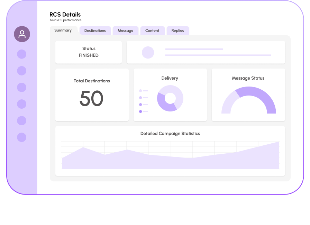
Task: Select the top navigation icon below the avatar
Action: click(x=21, y=54)
